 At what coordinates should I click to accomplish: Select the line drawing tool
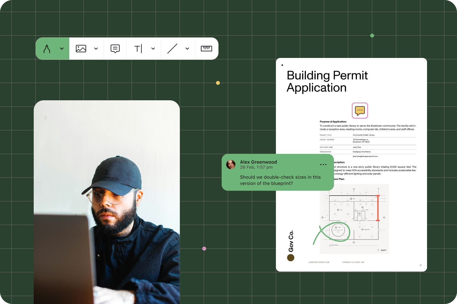point(172,49)
